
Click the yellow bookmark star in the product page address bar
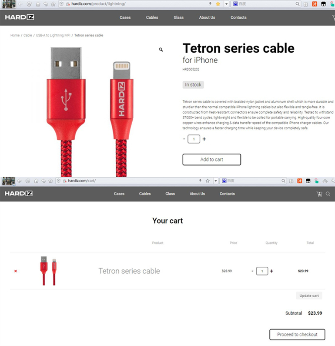coord(218,4)
